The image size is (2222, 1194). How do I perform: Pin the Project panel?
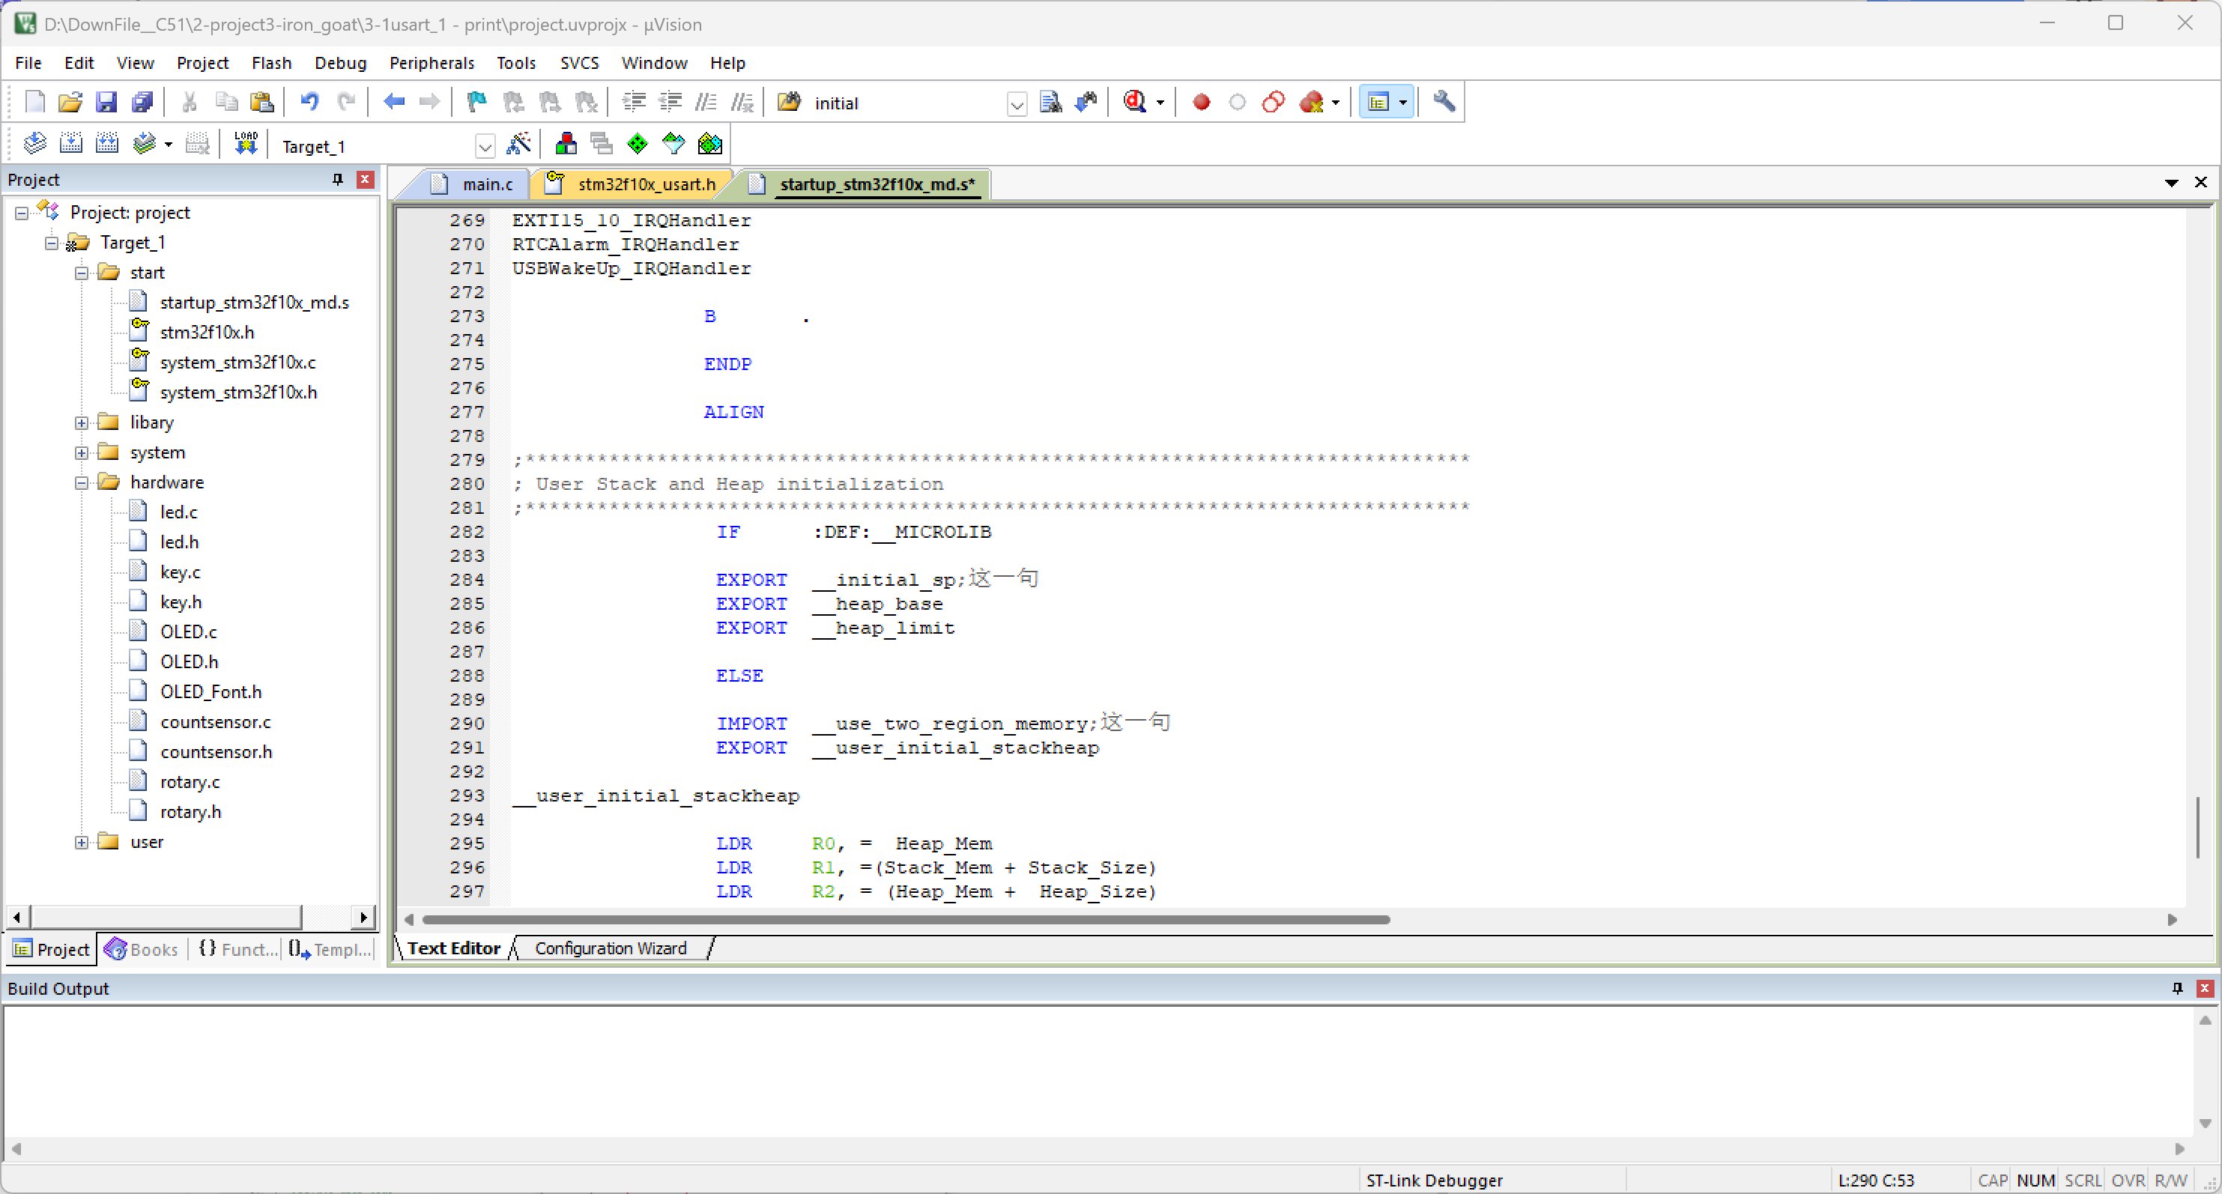click(336, 180)
